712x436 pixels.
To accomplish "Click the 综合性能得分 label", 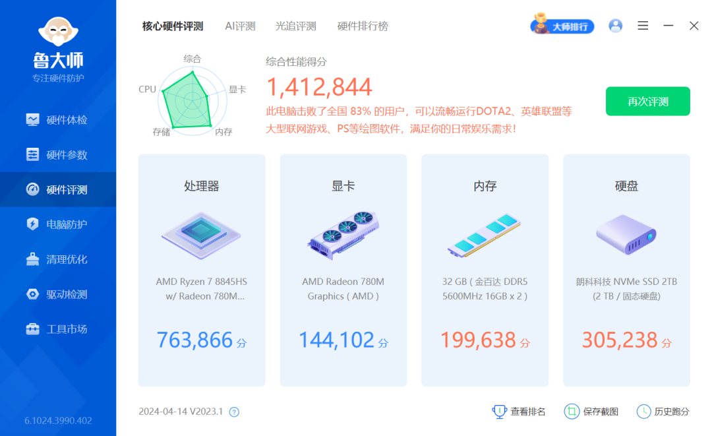I will 296,62.
